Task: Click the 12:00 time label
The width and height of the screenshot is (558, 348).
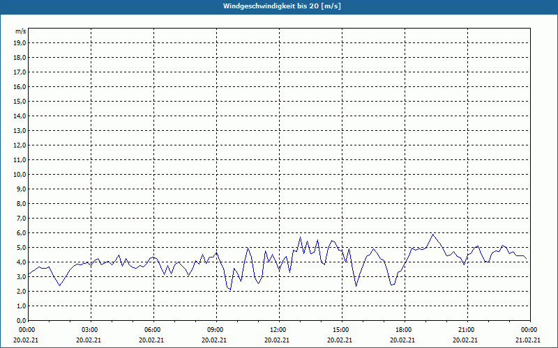Action: 279,329
